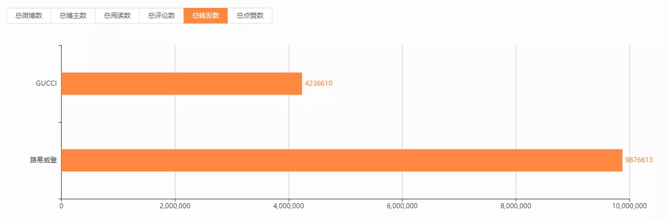Click the right end of the GUCCI bar
This screenshot has width=667, height=220.
300,83
